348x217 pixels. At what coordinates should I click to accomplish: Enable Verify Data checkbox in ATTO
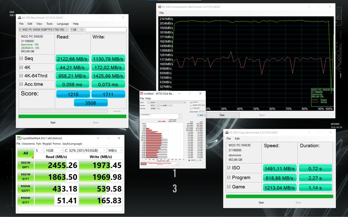[191, 108]
